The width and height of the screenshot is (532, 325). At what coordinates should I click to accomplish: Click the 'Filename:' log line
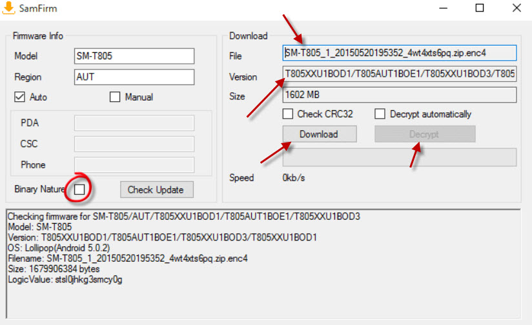point(128,258)
